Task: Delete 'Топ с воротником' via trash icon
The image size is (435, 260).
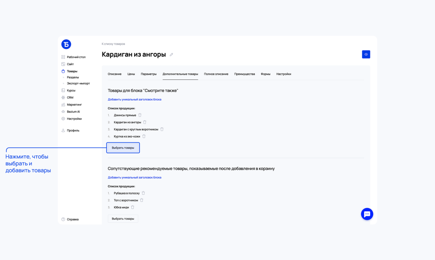Action: pos(142,200)
